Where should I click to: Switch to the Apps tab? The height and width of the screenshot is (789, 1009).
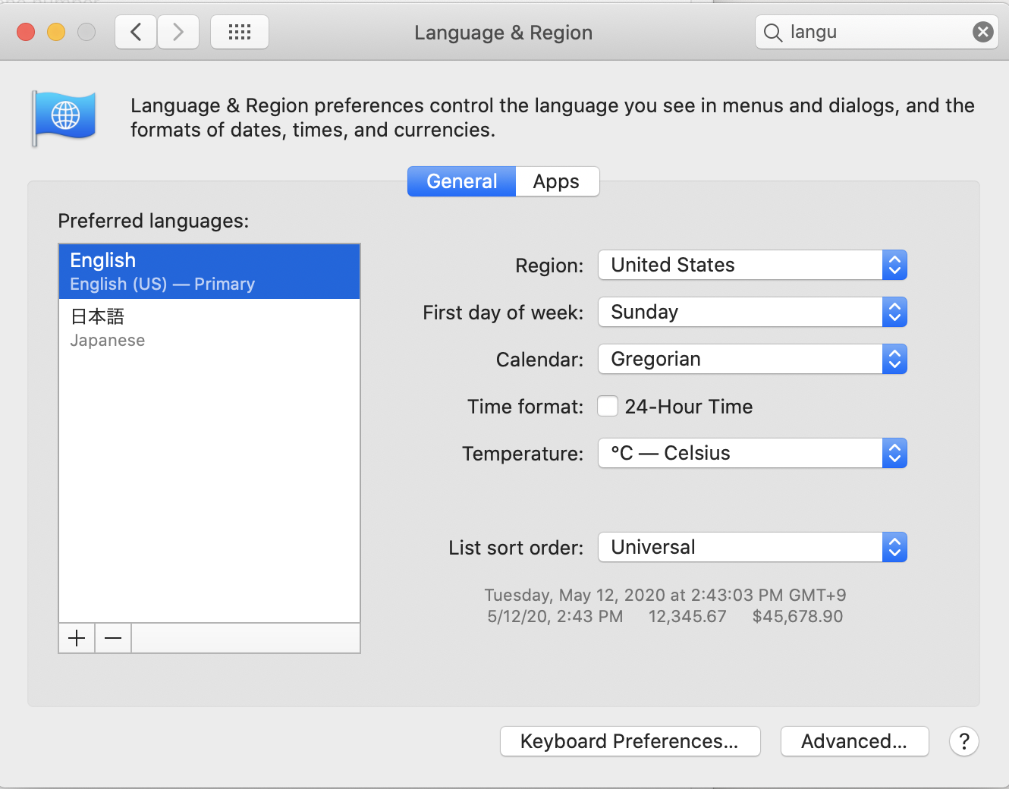pos(557,181)
